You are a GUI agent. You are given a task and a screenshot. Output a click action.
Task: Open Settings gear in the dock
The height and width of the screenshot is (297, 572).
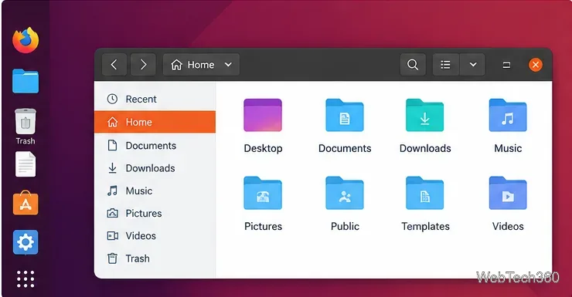tap(26, 242)
